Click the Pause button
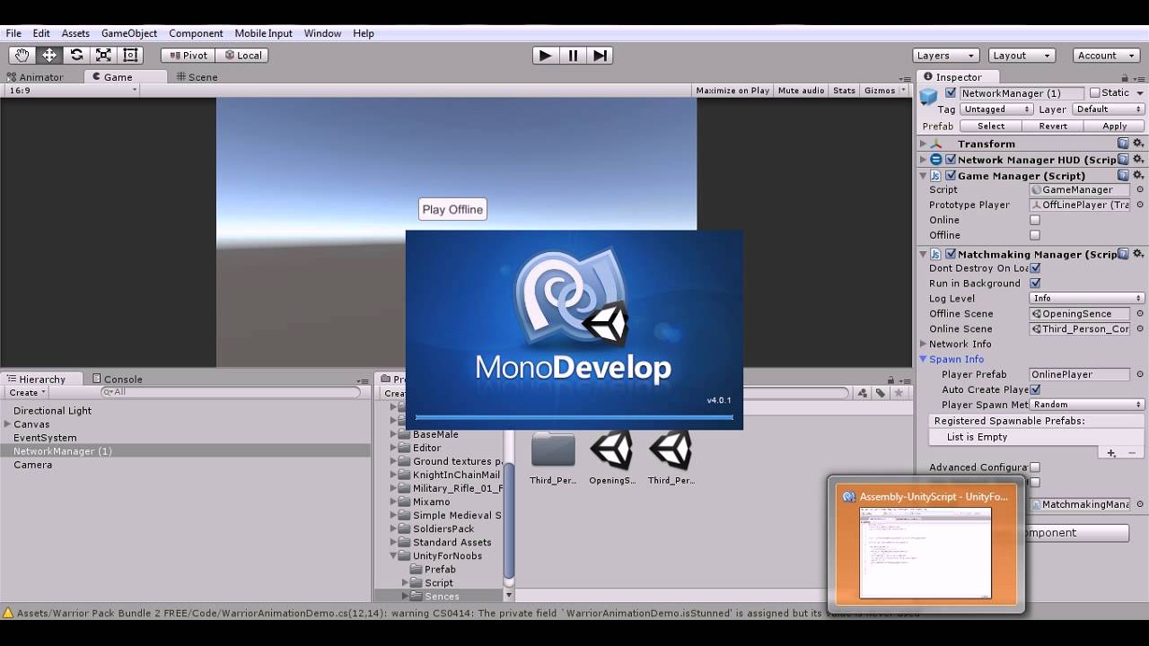 coord(573,55)
